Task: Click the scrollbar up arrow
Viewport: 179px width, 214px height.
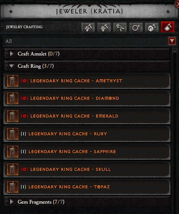Action: 175,51
